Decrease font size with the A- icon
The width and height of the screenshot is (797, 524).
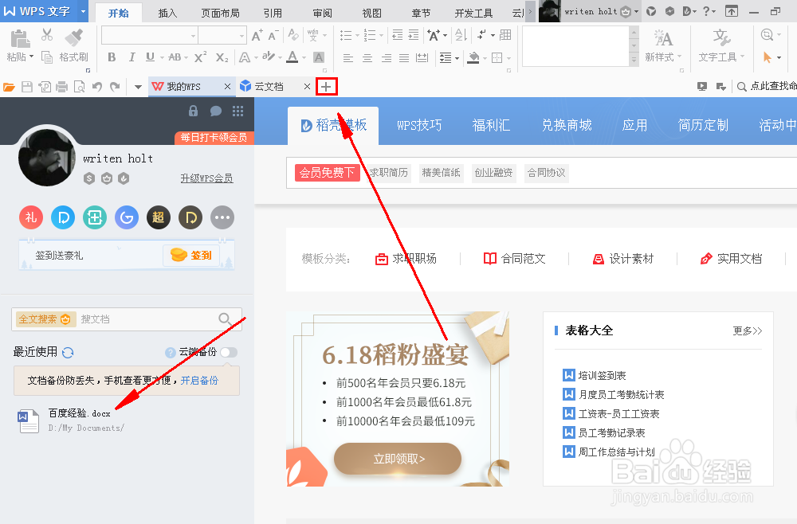click(x=273, y=35)
